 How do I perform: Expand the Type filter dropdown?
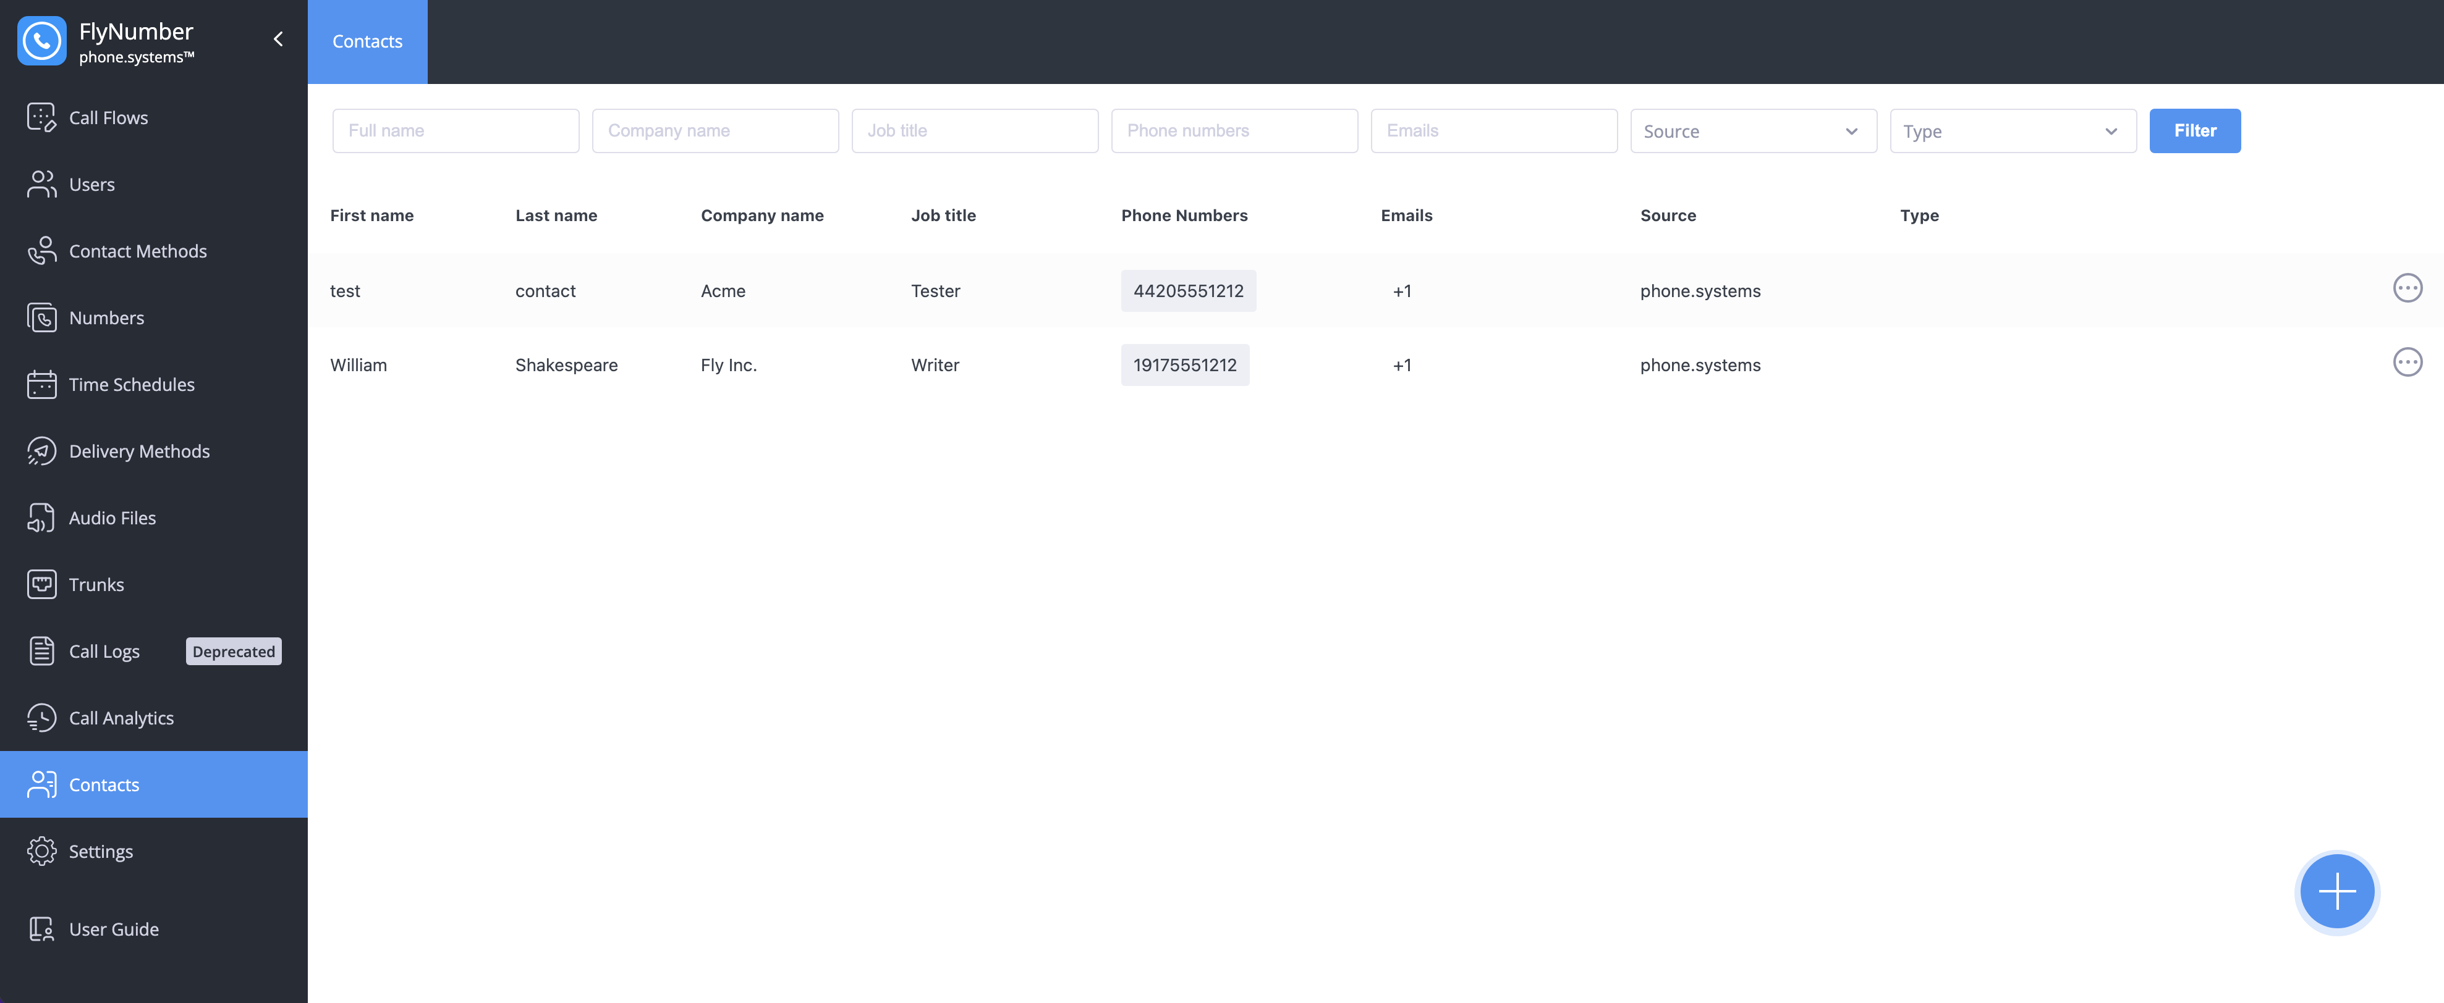(x=2012, y=129)
